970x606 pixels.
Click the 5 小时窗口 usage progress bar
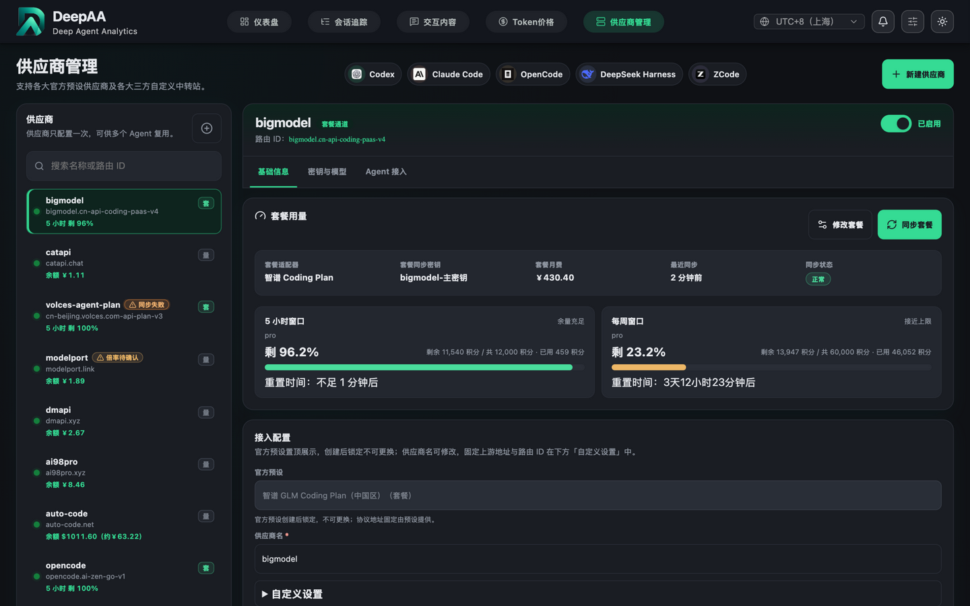[x=424, y=368]
